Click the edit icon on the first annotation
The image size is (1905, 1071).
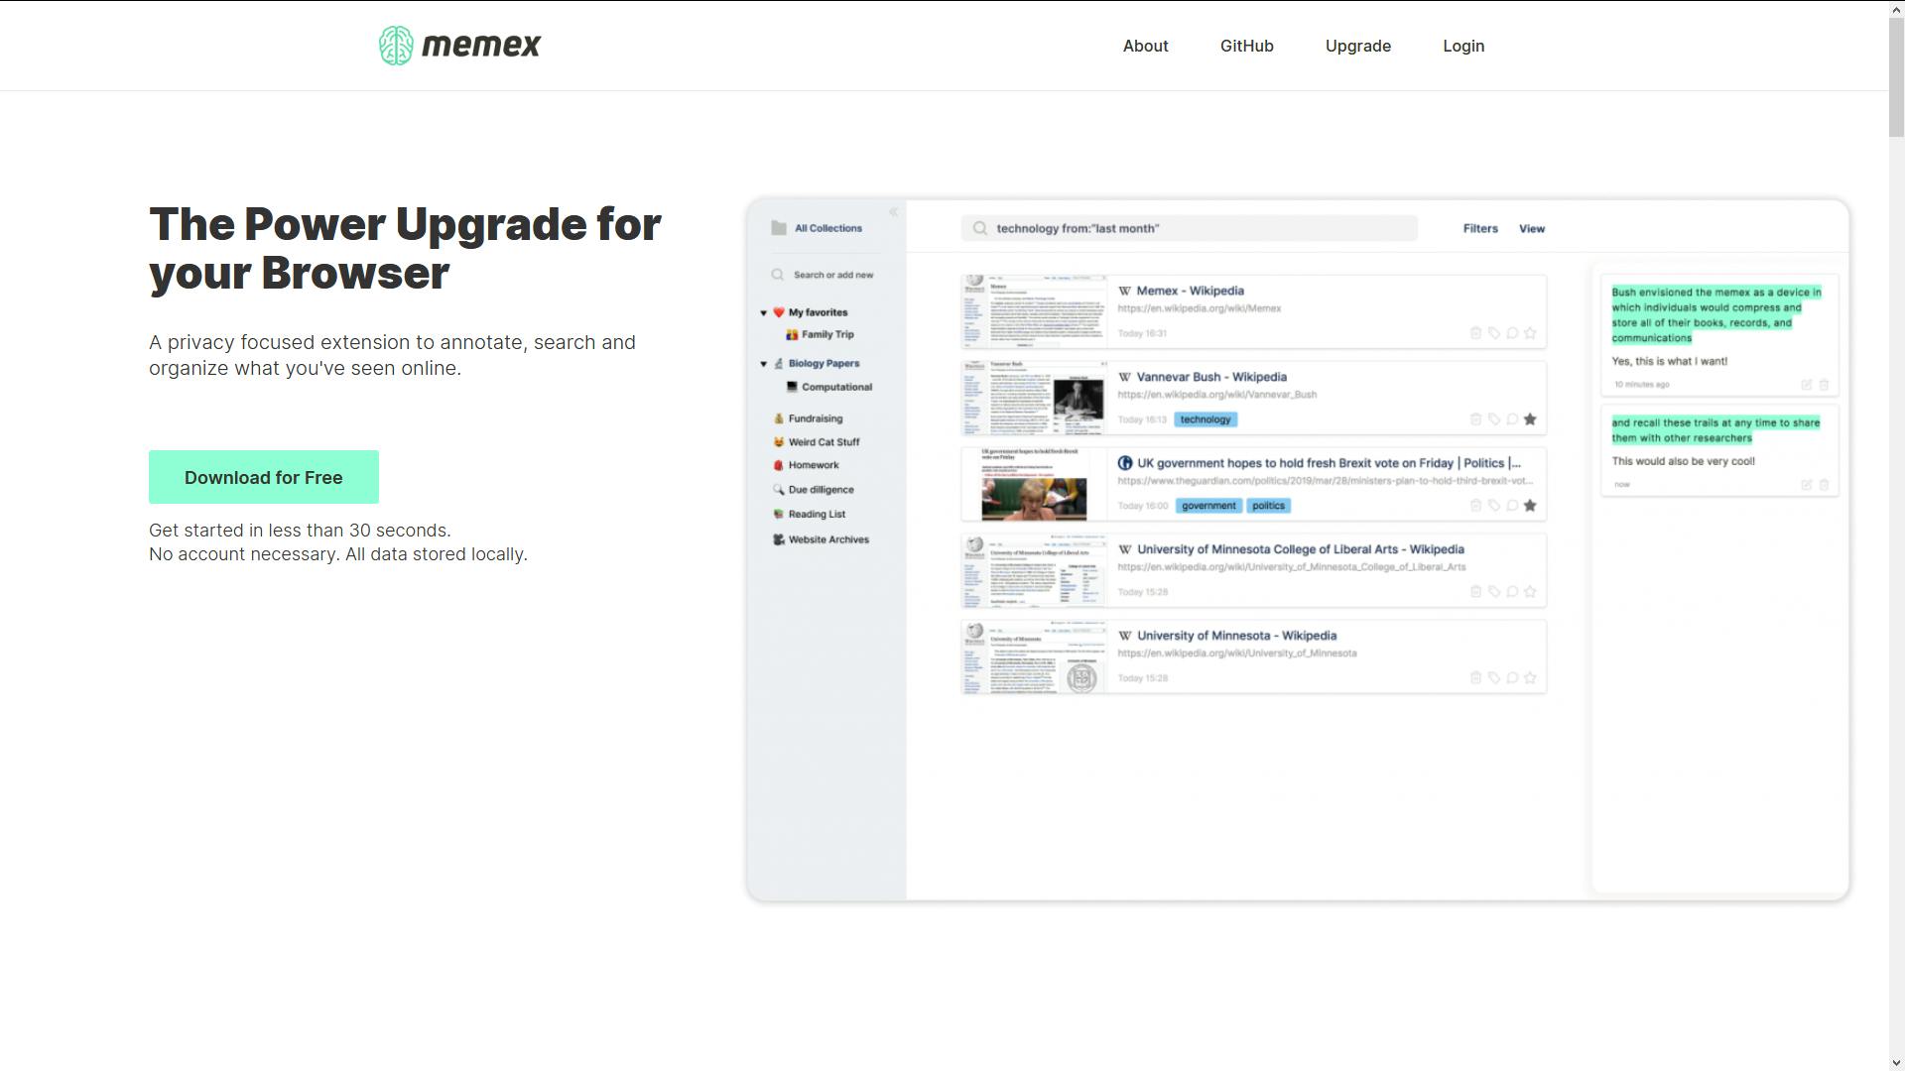click(1806, 385)
